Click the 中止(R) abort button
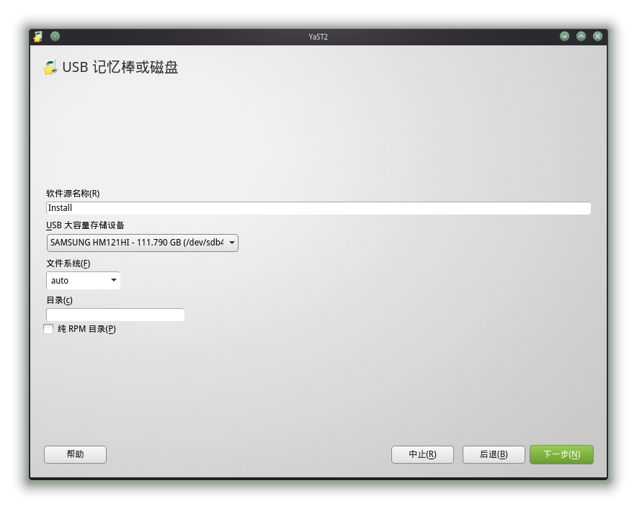The height and width of the screenshot is (509, 637). click(422, 454)
